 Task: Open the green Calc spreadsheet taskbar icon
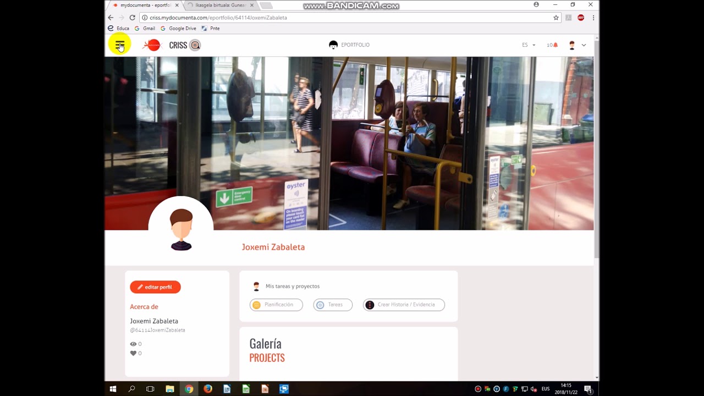pos(246,389)
